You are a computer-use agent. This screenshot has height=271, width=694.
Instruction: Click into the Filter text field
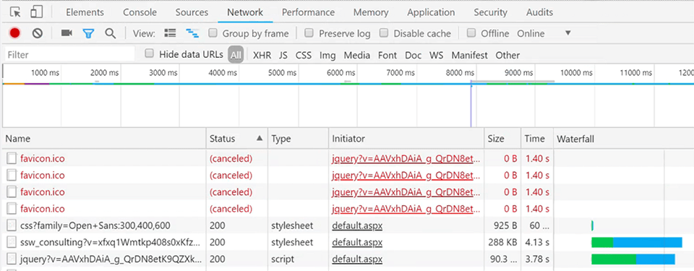click(x=69, y=55)
